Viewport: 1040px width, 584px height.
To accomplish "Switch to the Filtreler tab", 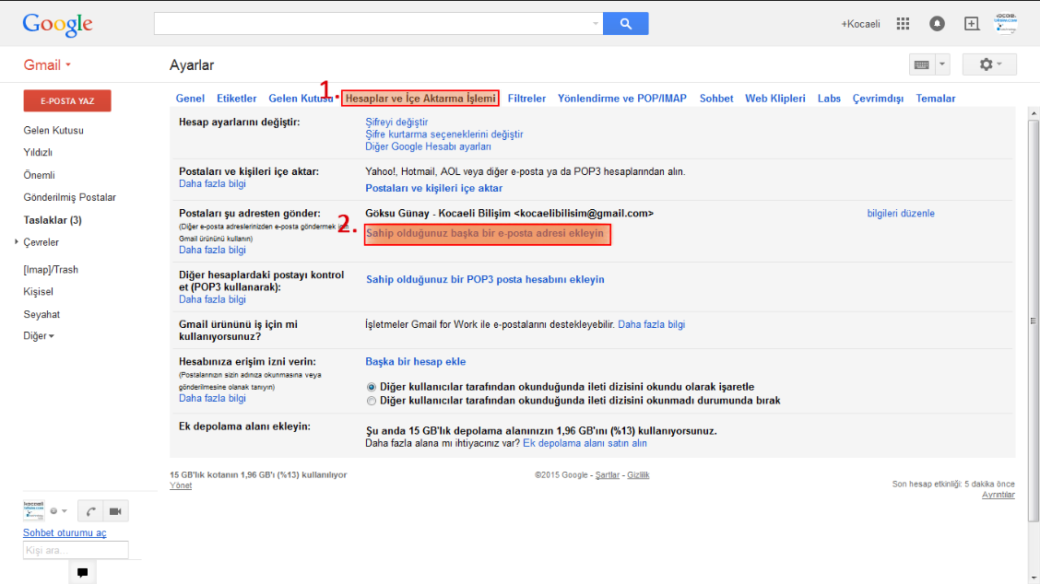I will pyautogui.click(x=526, y=99).
